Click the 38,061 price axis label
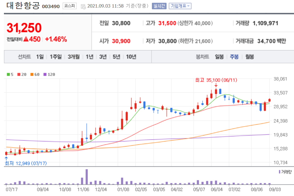 280,79
